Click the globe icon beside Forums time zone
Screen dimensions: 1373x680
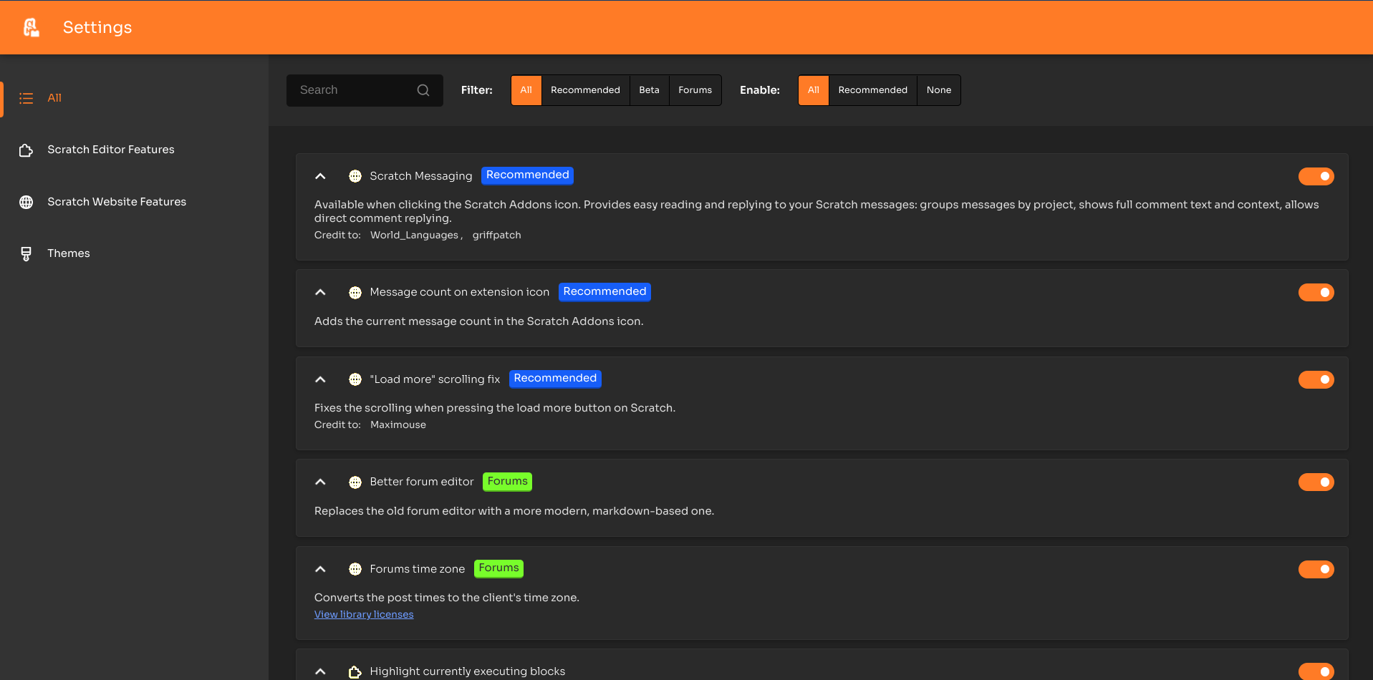[355, 569]
